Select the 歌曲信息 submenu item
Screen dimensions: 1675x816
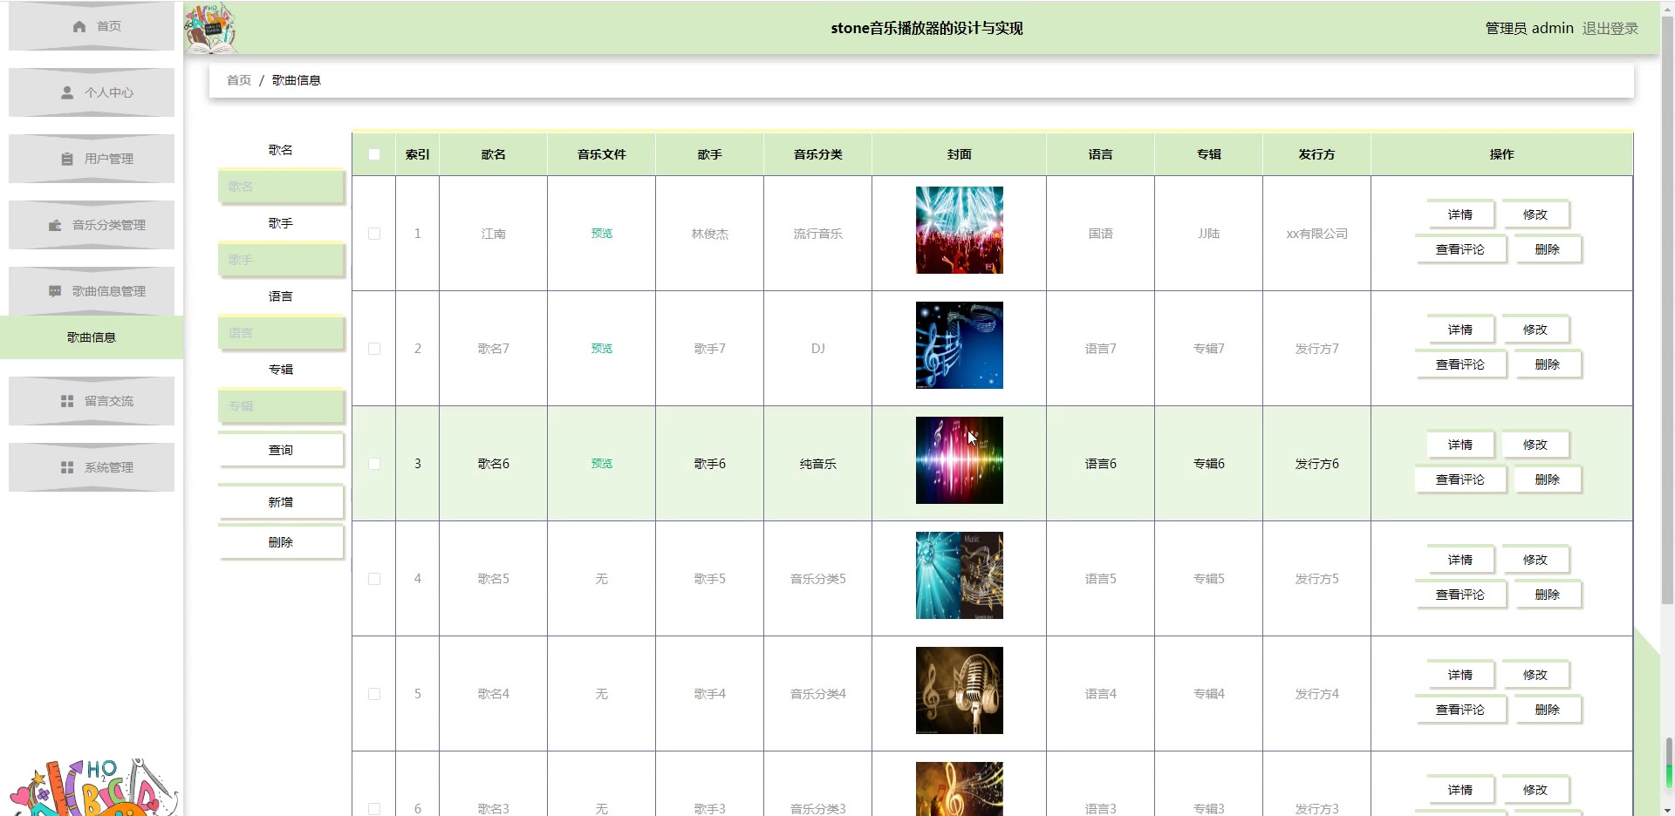[x=92, y=337]
